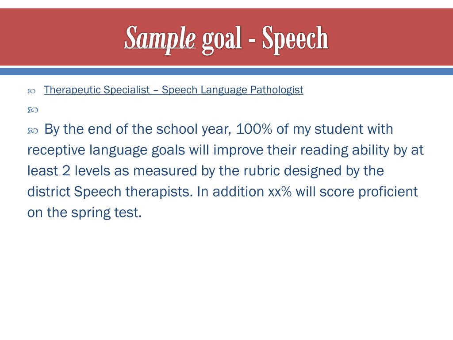Click the red title banner's empty left area
The height and width of the screenshot is (340, 453).
pos(58,37)
